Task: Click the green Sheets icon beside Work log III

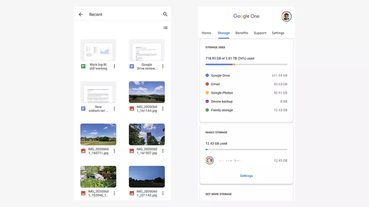Action: [83, 66]
